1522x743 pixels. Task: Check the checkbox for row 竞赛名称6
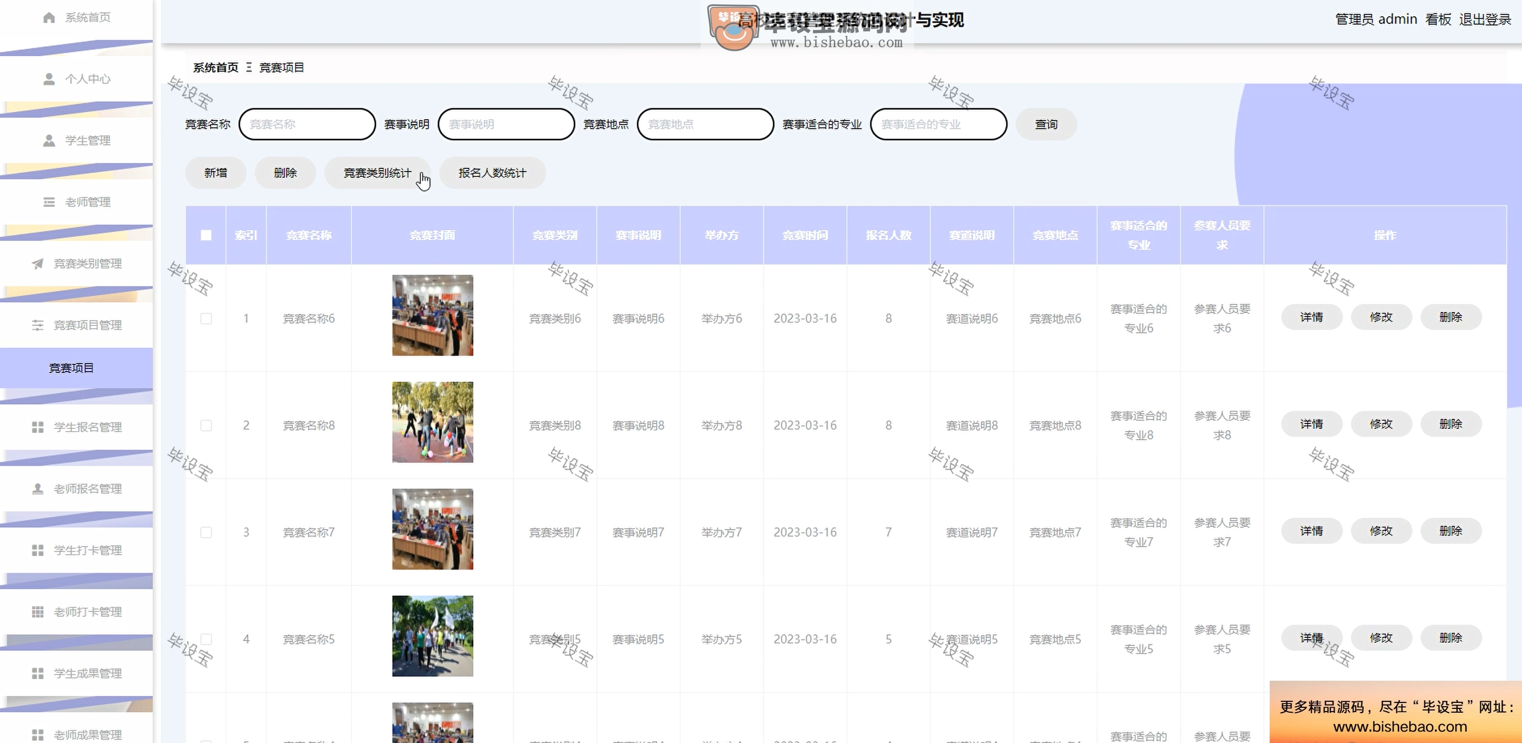206,318
